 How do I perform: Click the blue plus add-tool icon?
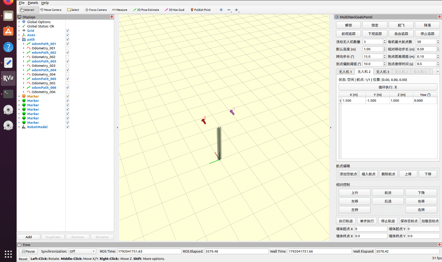point(221,10)
